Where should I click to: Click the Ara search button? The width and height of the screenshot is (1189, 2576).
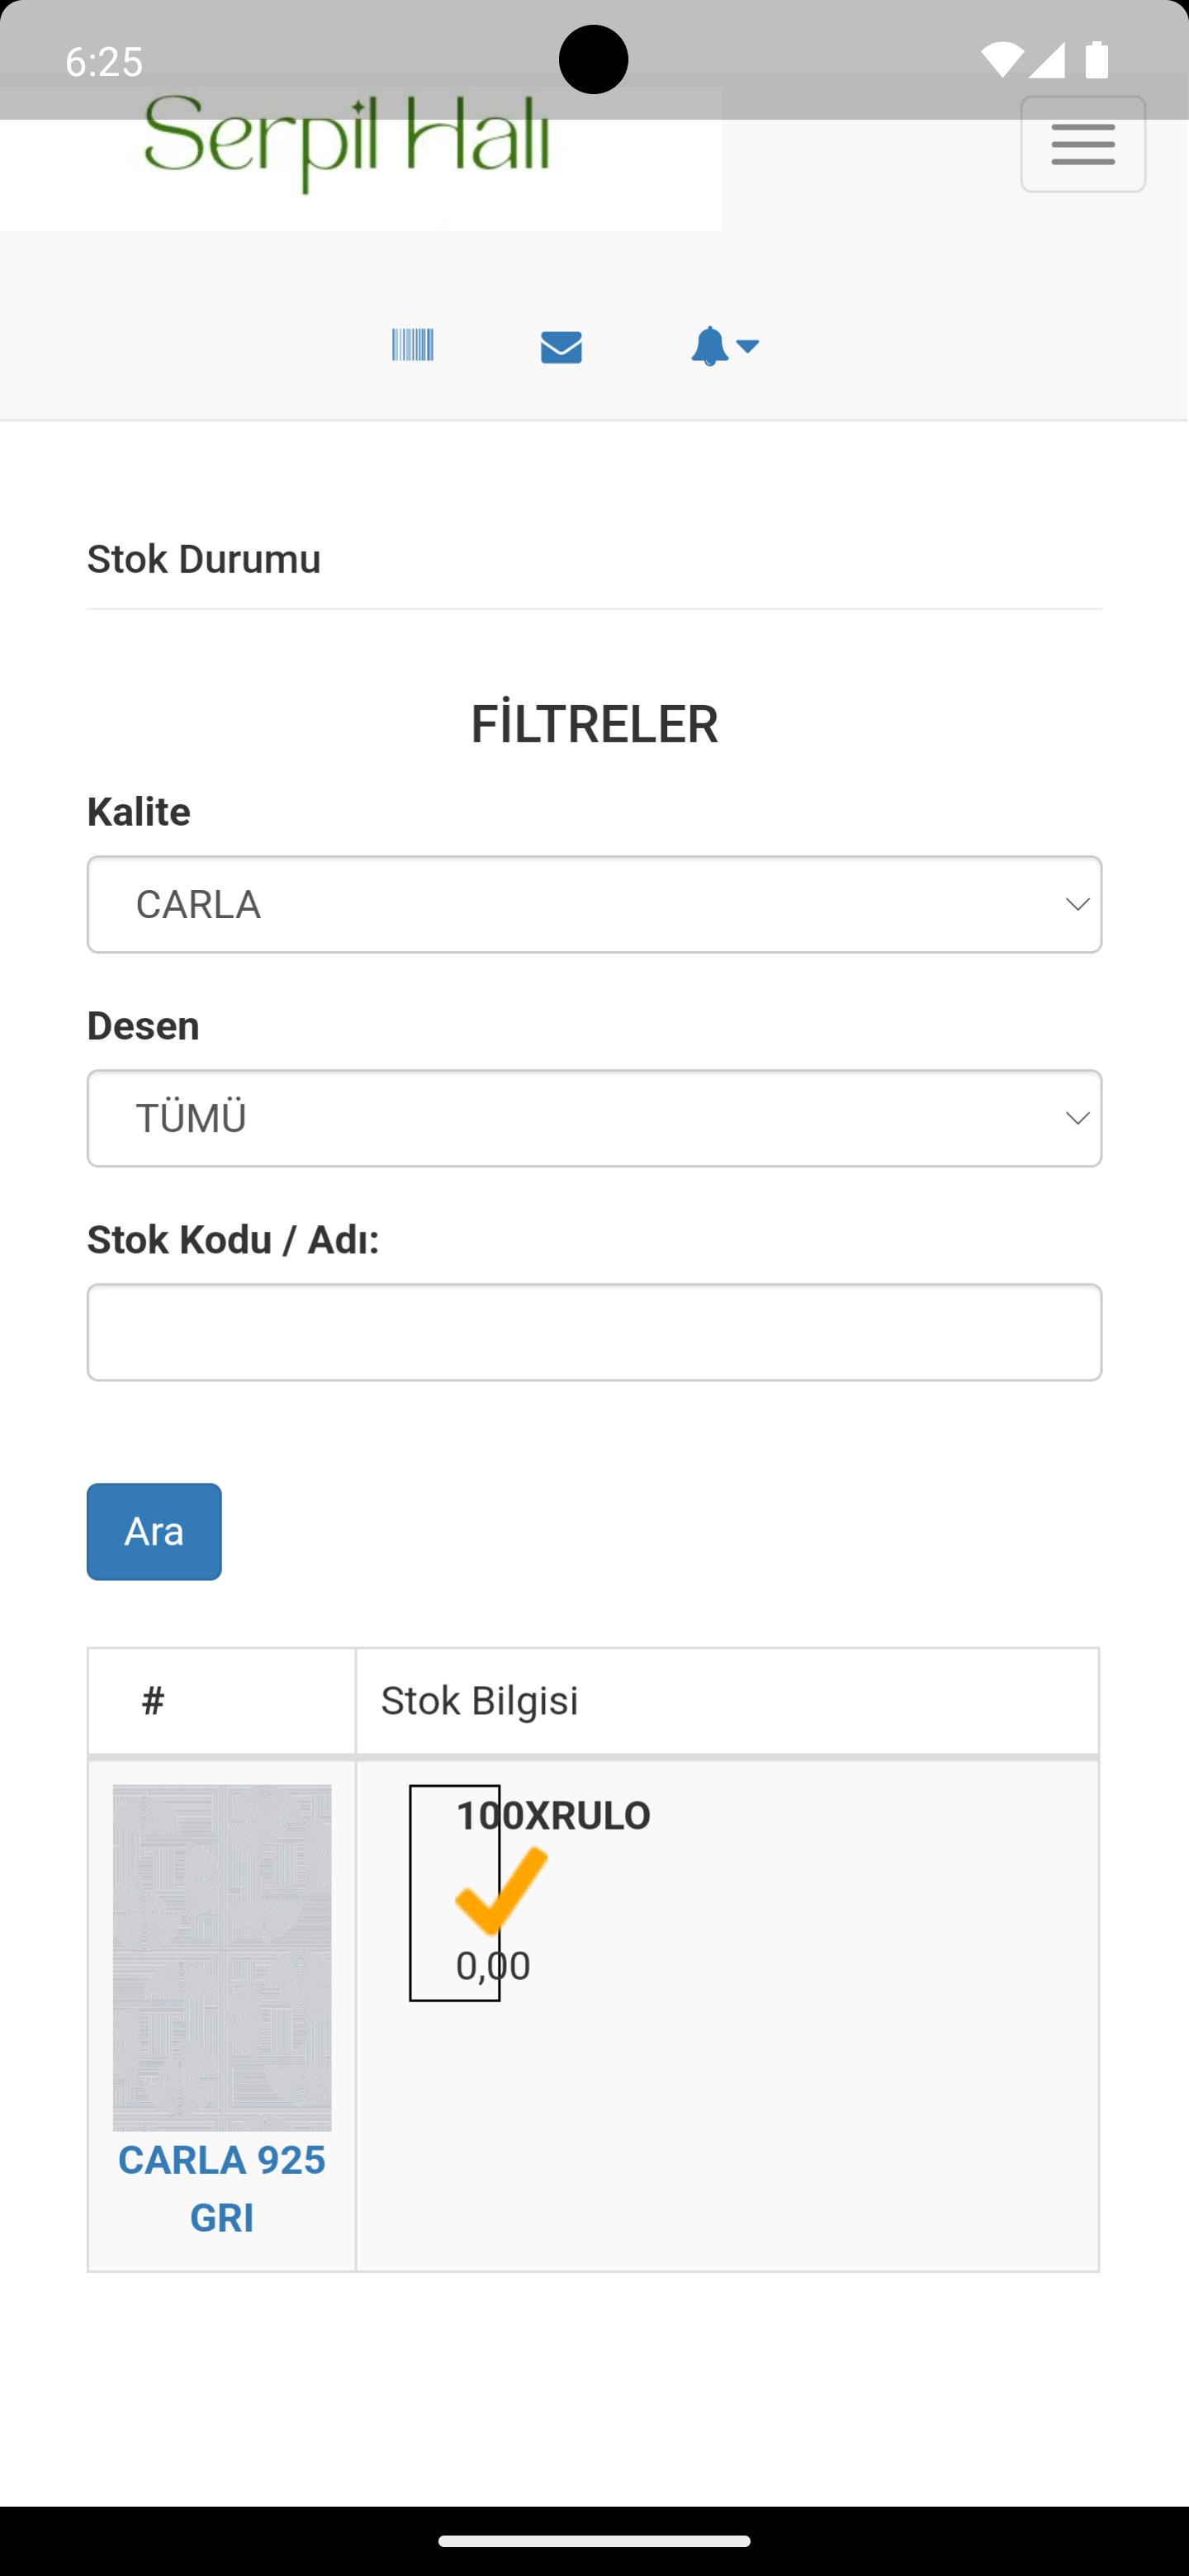[x=154, y=1531]
